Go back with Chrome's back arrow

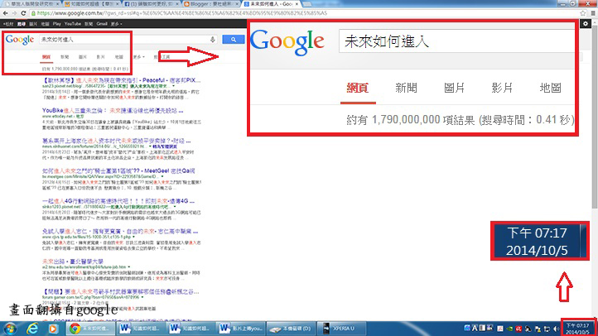click(5, 13)
